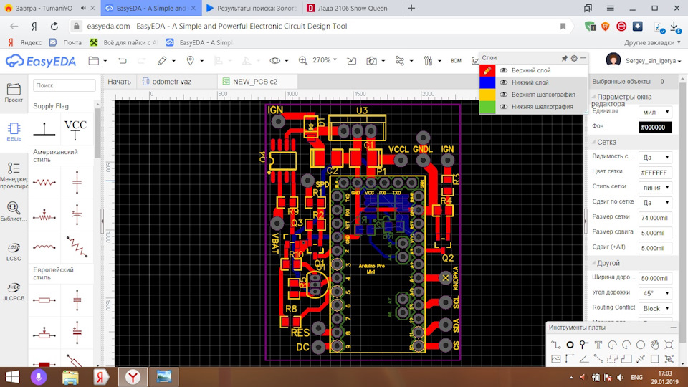The height and width of the screenshot is (387, 688).
Task: Open the Видимость сетки dropdown
Action: coord(655,157)
